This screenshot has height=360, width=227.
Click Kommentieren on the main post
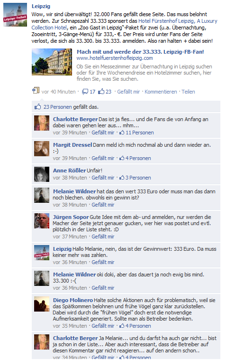[x=161, y=92]
